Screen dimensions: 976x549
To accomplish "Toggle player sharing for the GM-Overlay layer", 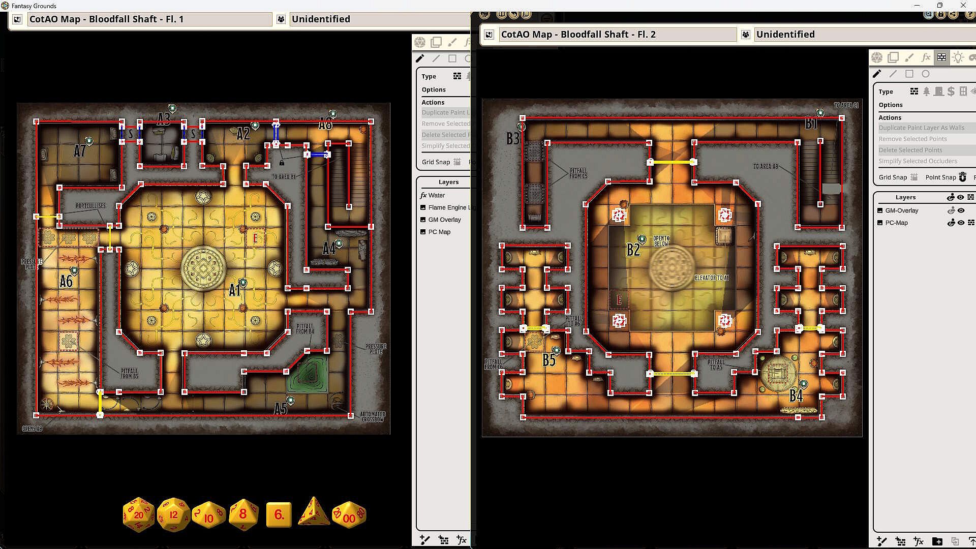I will (951, 210).
